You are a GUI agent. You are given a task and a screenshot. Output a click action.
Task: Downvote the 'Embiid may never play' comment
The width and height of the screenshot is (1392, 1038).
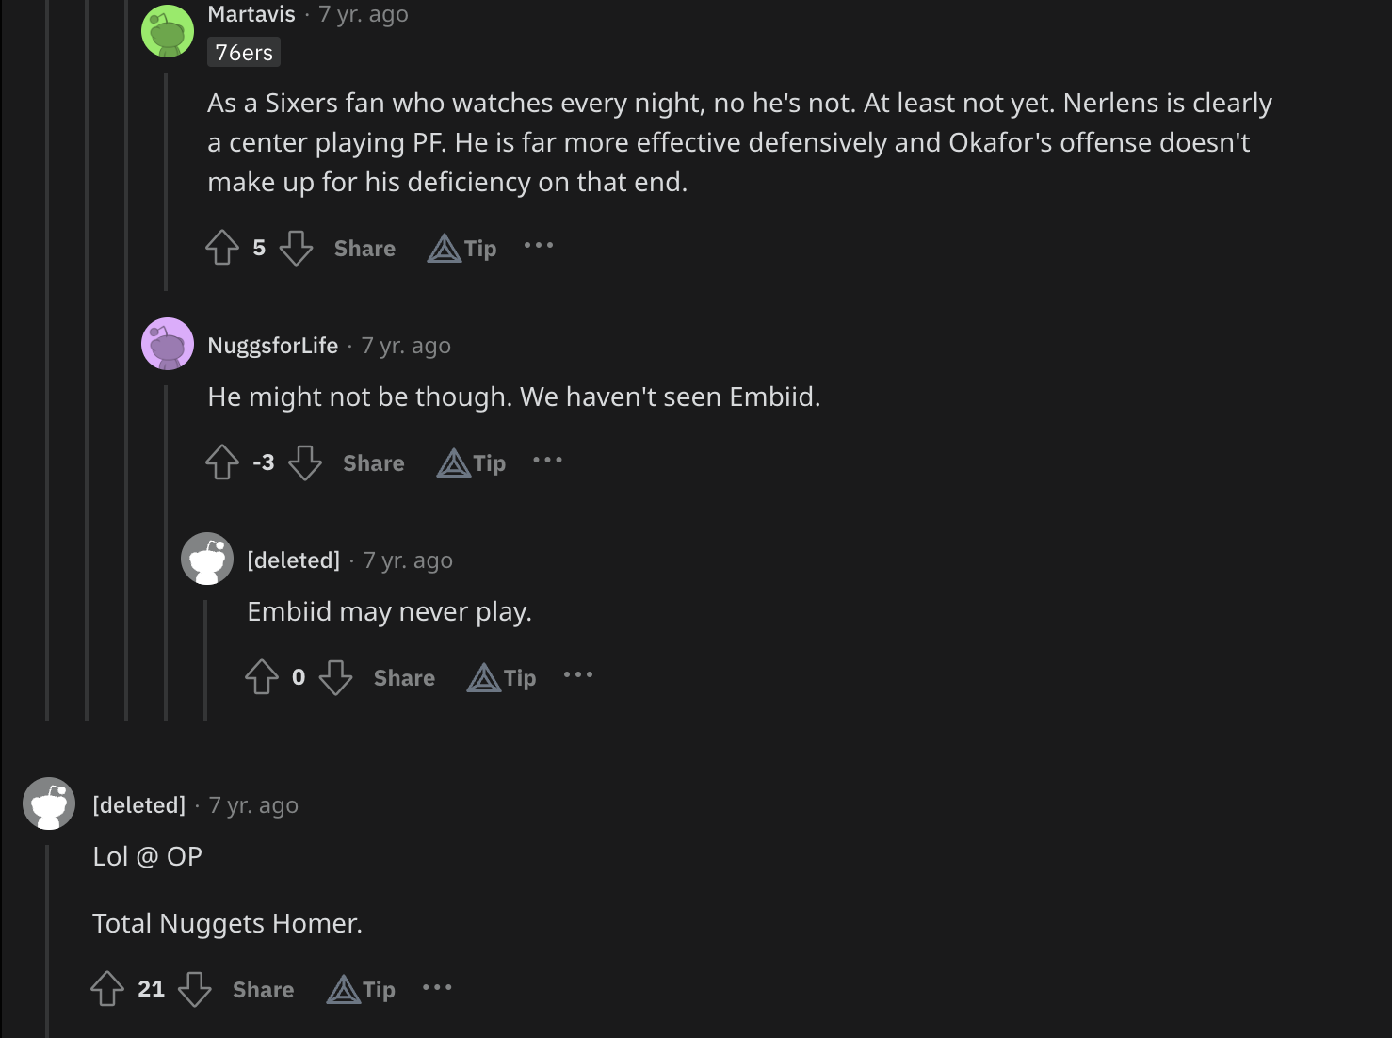coord(335,677)
